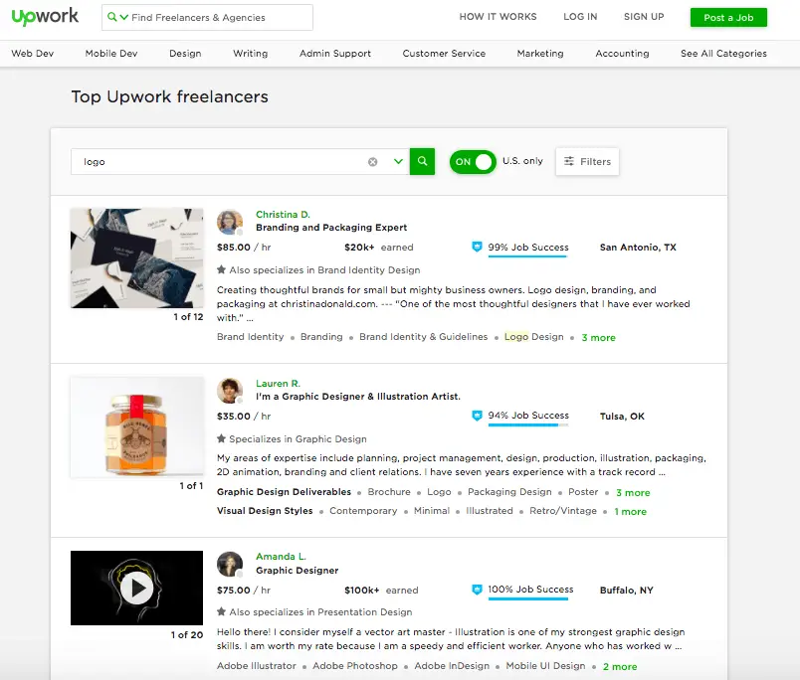Click the 100% Job Success badge icon

pyautogui.click(x=477, y=590)
